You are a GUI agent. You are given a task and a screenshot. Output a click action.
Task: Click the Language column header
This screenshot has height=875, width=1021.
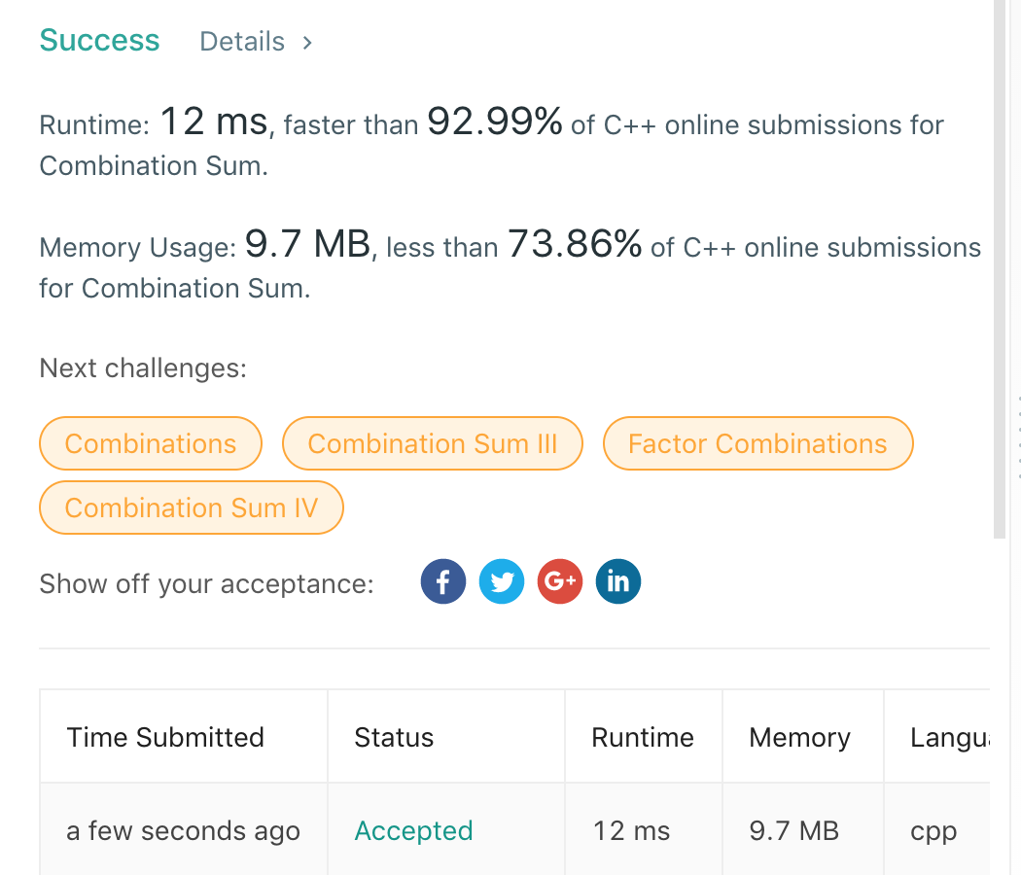(948, 737)
